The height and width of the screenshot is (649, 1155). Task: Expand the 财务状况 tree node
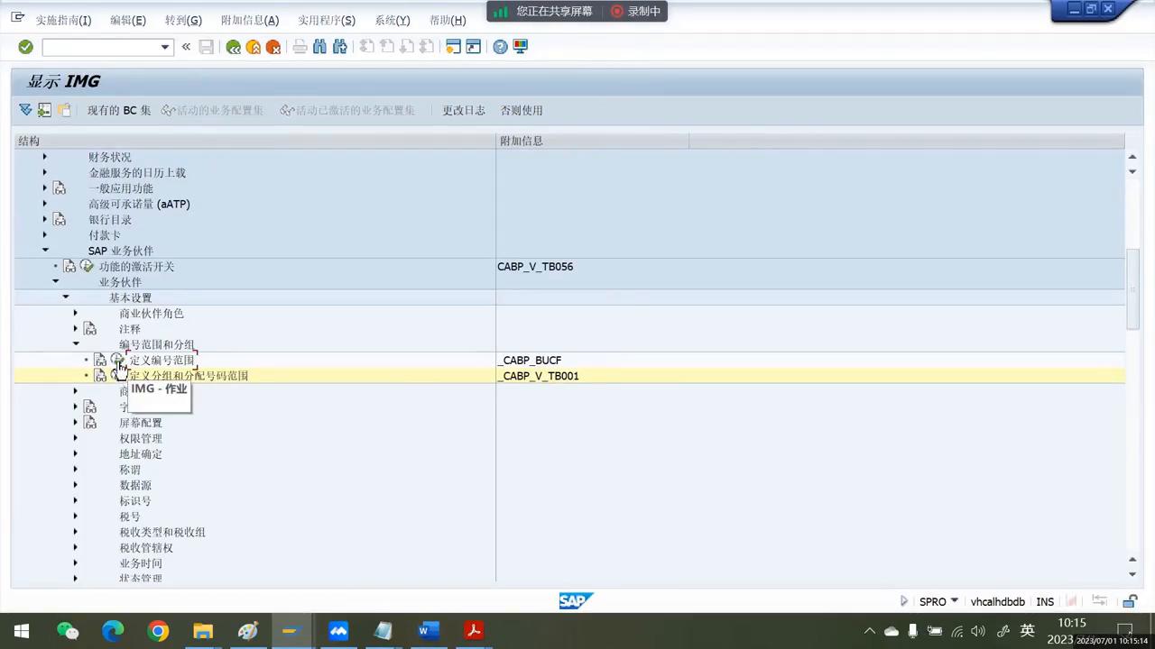(44, 157)
